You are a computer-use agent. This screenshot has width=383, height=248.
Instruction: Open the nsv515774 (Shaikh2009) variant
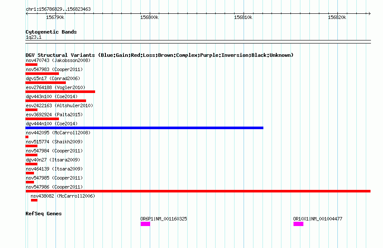pyautogui.click(x=54, y=142)
